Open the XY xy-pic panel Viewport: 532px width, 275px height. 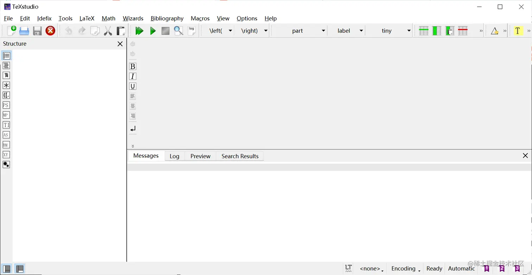[x=6, y=155]
